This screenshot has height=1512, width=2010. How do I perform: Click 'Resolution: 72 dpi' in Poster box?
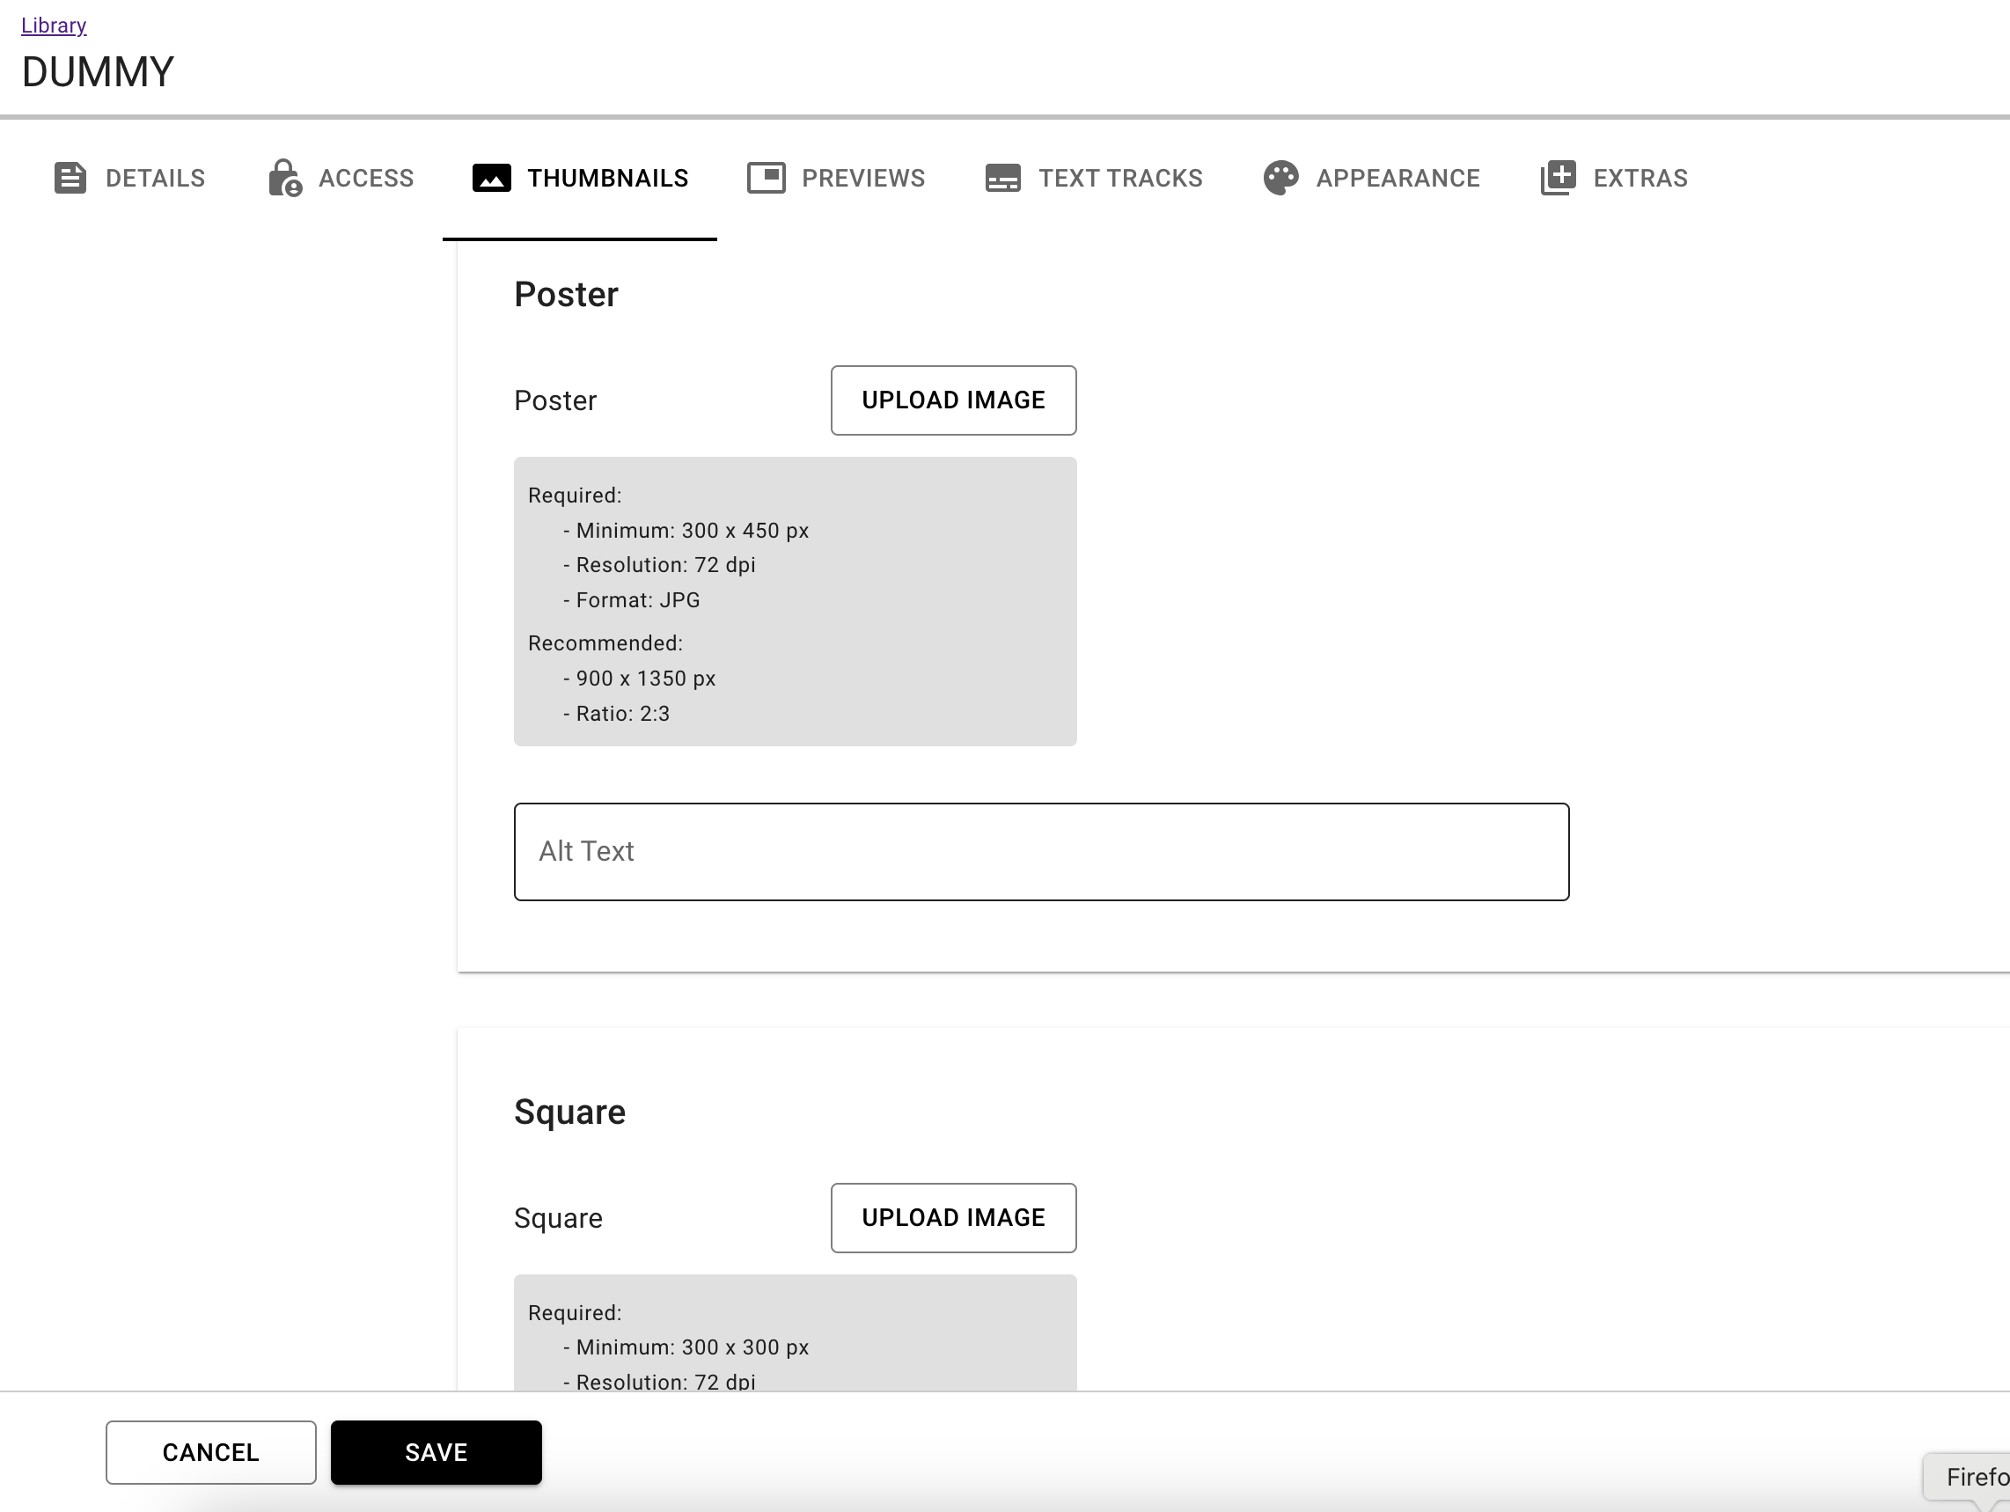[659, 565]
